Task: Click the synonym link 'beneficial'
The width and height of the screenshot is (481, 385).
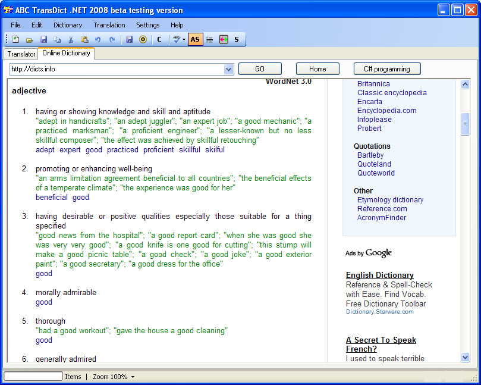Action: pyautogui.click(x=52, y=198)
